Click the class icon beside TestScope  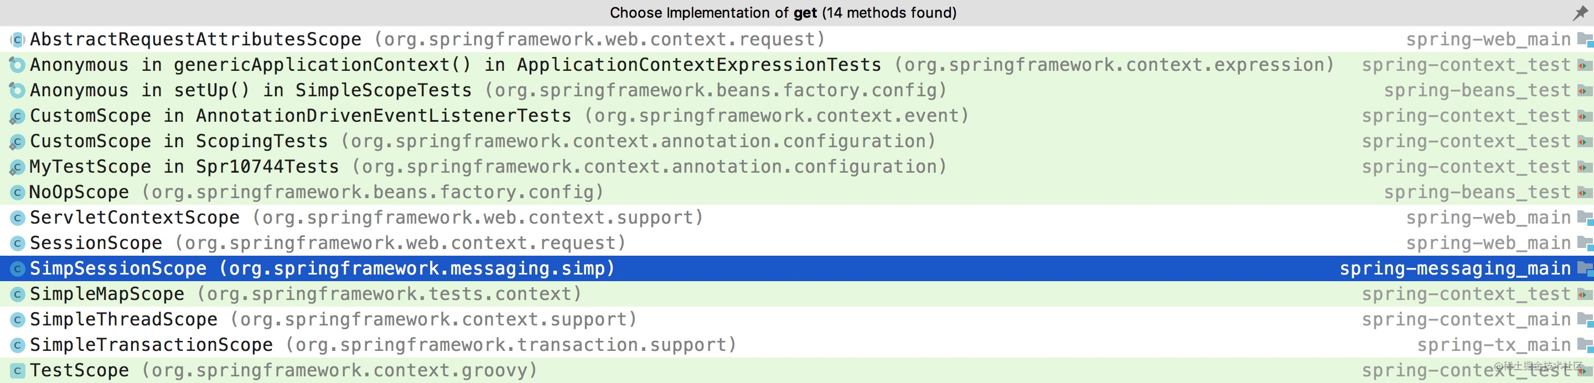(17, 371)
